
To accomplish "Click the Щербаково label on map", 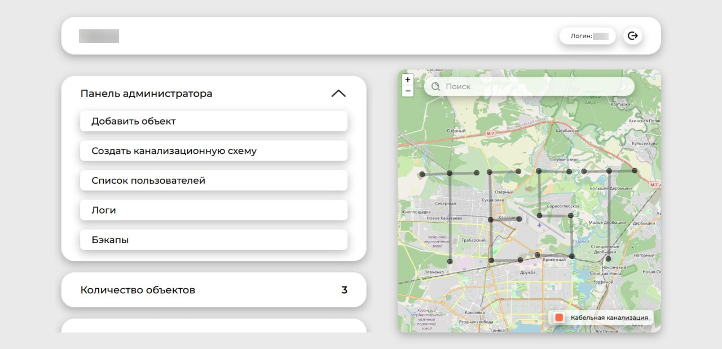I will click(x=567, y=131).
